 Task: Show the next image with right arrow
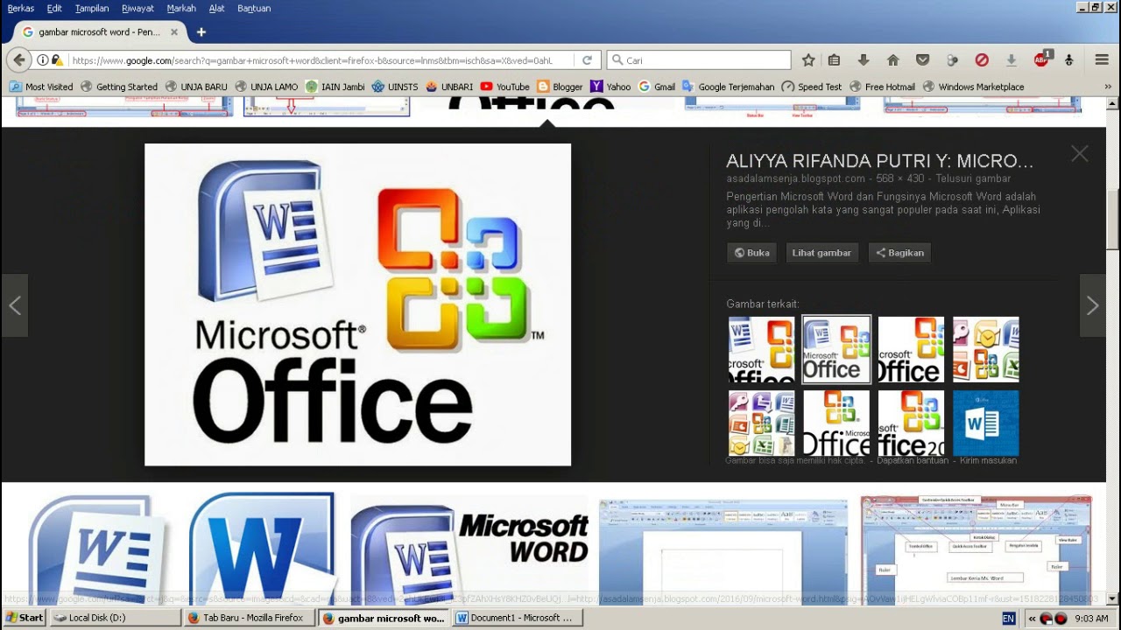(x=1092, y=305)
